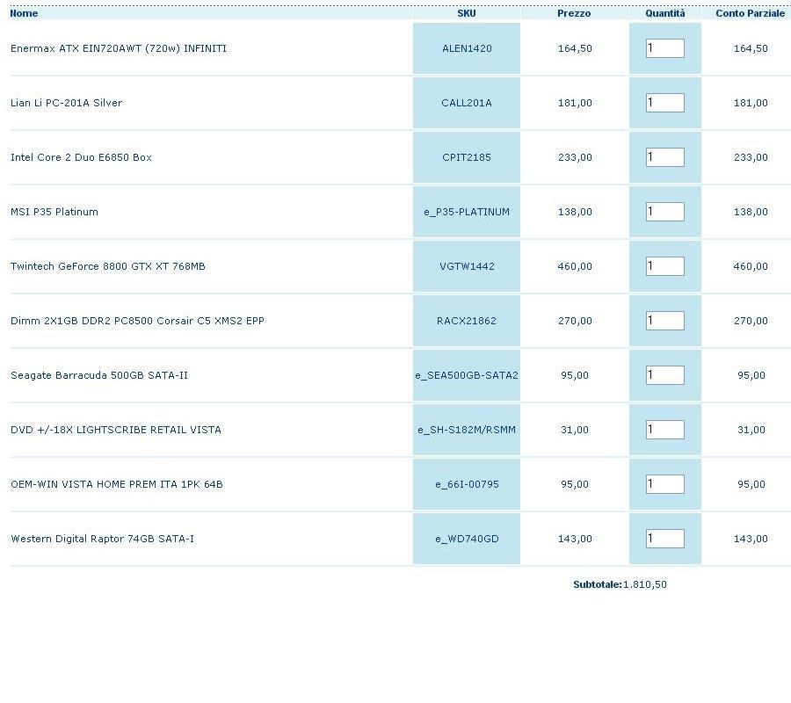Click SKU cell CALL201A

click(x=467, y=103)
